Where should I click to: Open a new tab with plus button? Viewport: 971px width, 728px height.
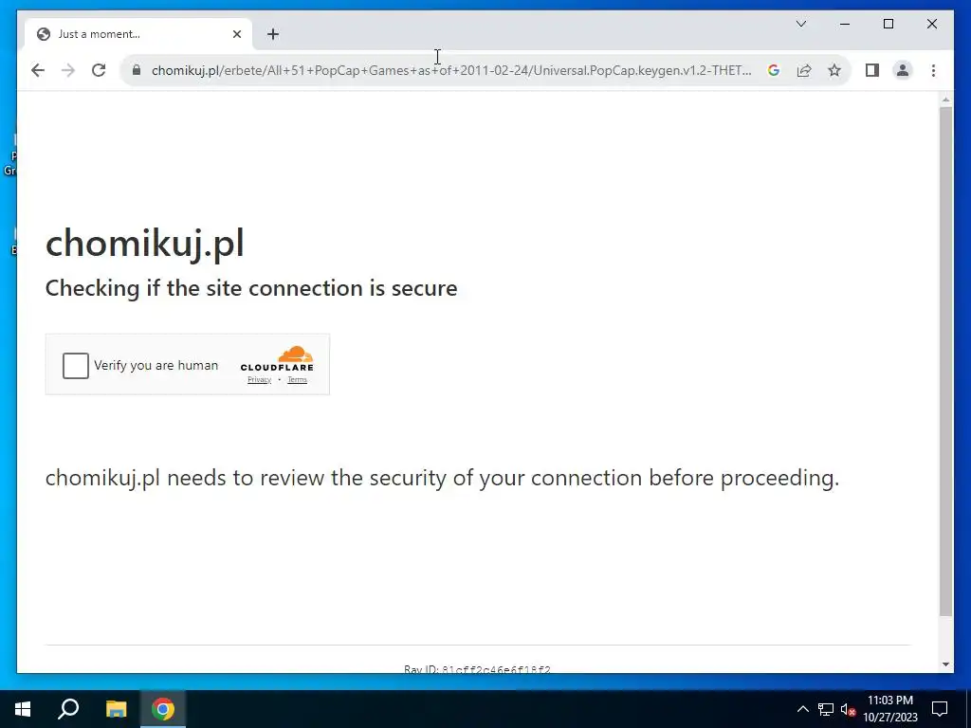pos(273,34)
